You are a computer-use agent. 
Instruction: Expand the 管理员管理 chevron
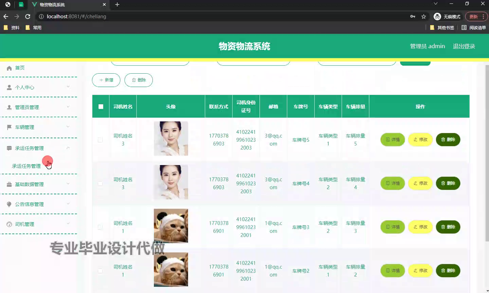(68, 106)
